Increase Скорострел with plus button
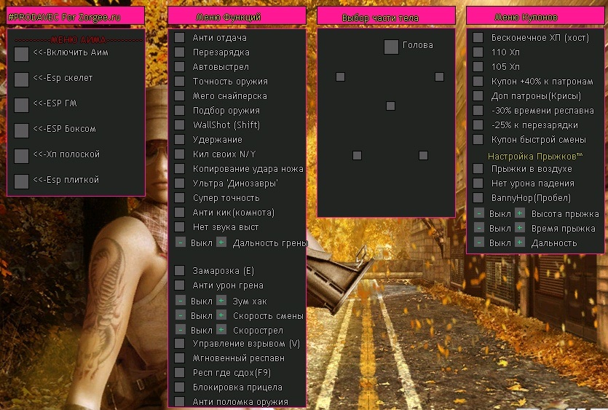608x410 pixels. pos(221,330)
